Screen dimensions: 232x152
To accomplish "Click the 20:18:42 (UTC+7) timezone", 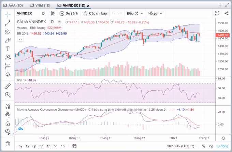I will [181, 146].
